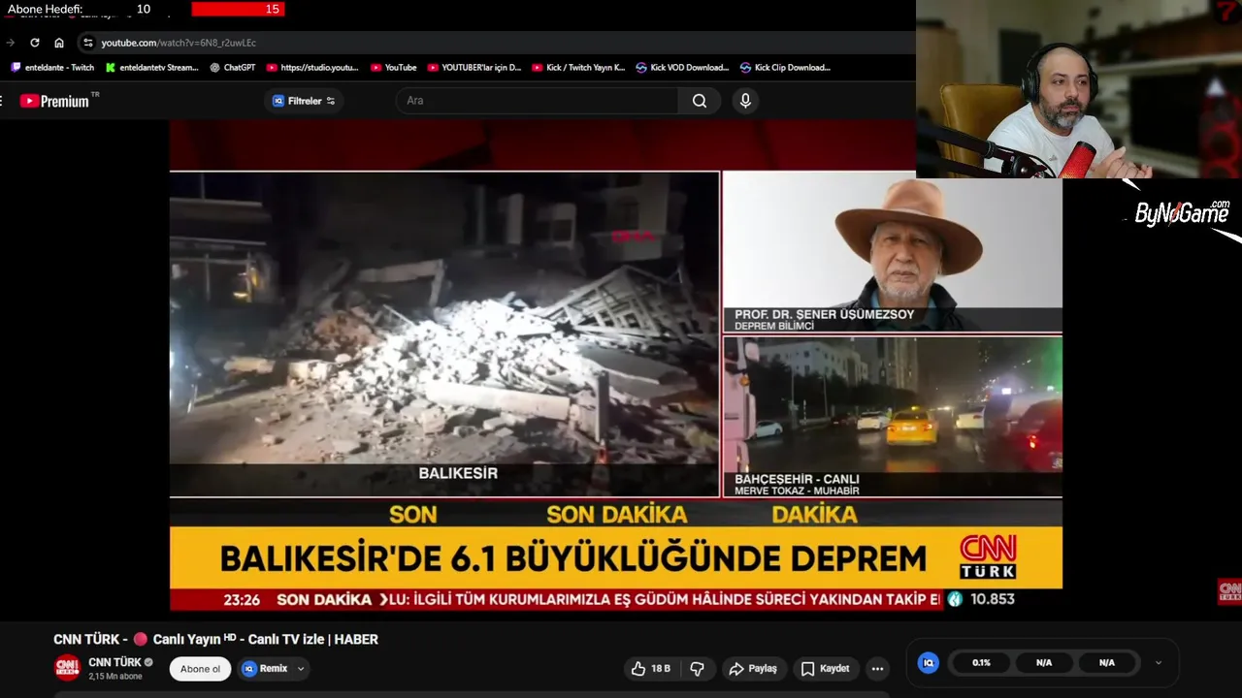This screenshot has width=1242, height=698.
Task: Open the CNN TÜRK channel name link
Action: pos(114,662)
